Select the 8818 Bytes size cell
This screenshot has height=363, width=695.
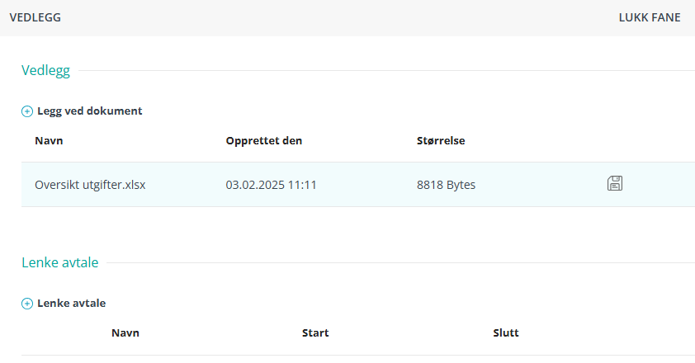click(x=446, y=185)
